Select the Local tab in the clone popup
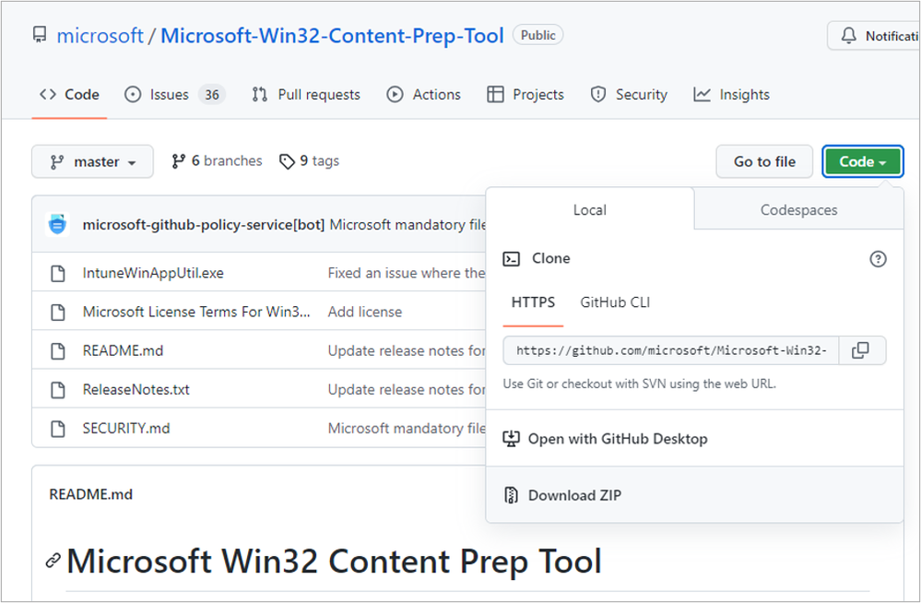 [x=590, y=210]
